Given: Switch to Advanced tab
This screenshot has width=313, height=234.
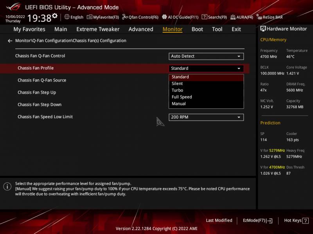Looking at the screenshot, I should coord(141,29).
